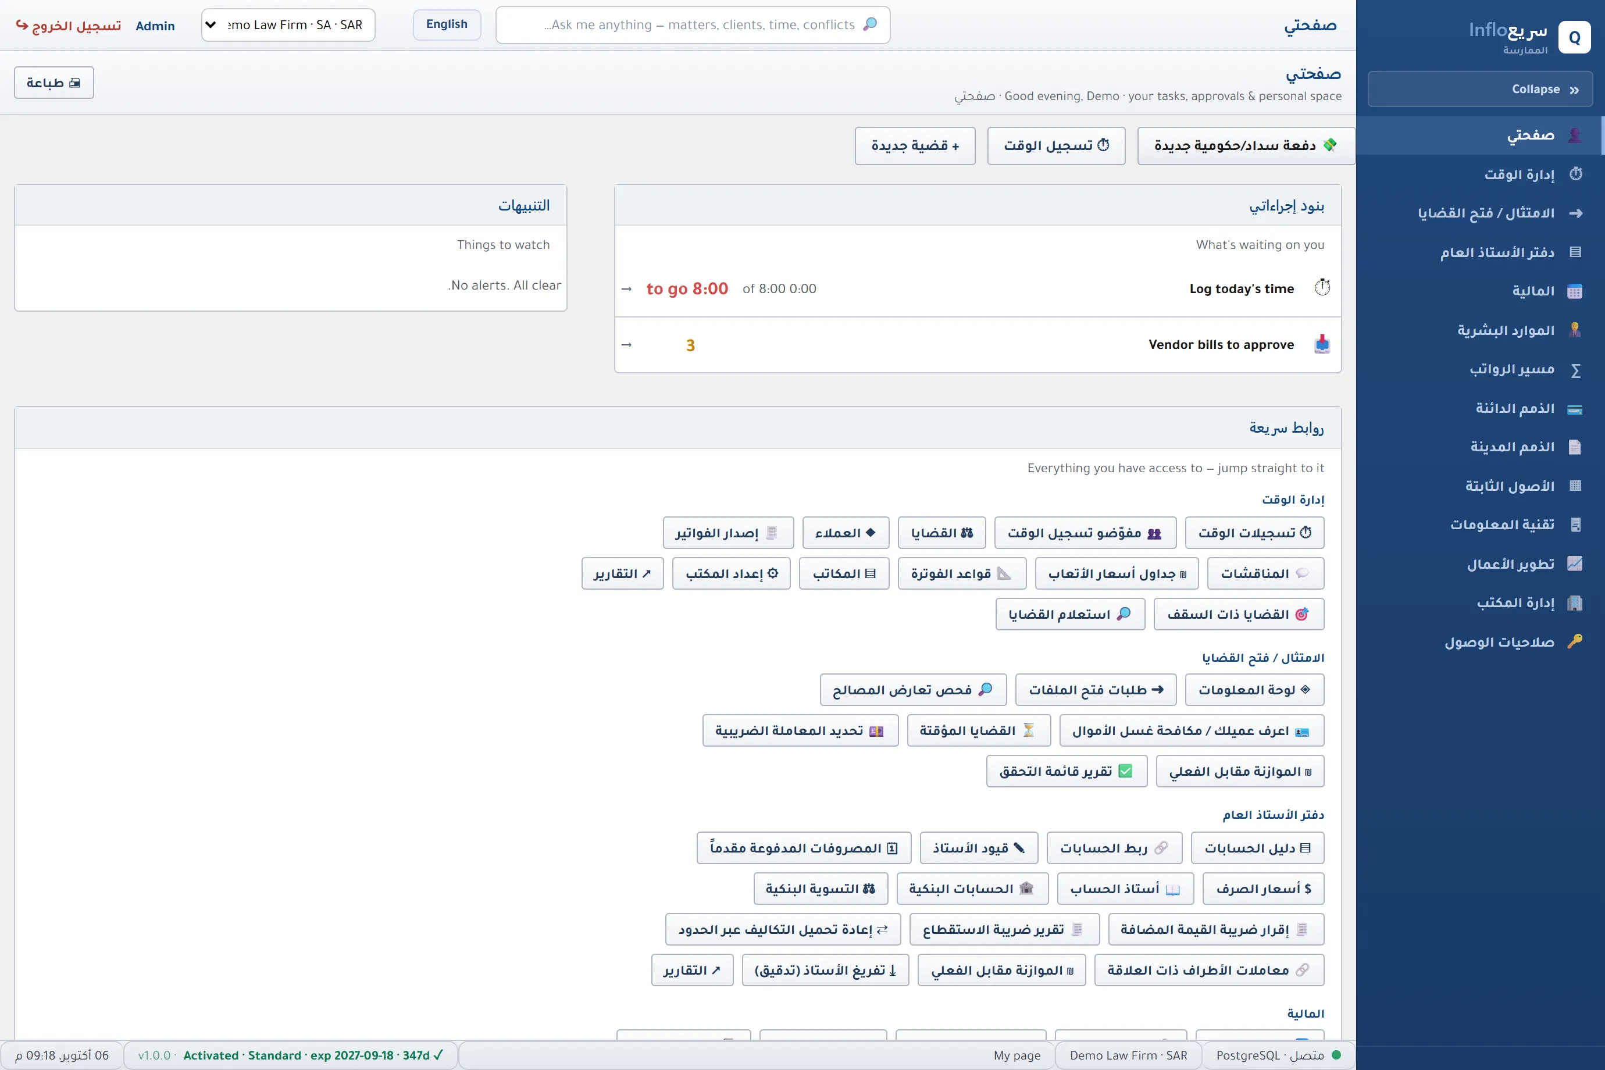Click the إدارة المكتب building icon in sidebar
Viewport: 1605px width, 1070px height.
point(1574,603)
